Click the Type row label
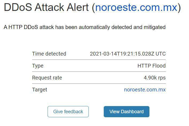 coord(38,66)
